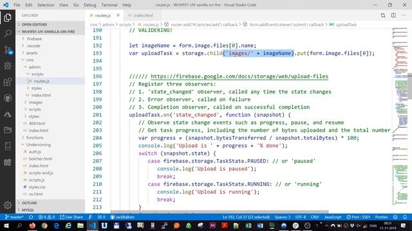The image size is (412, 231).
Task: Expand the .firebase folder
Action: (50, 38)
